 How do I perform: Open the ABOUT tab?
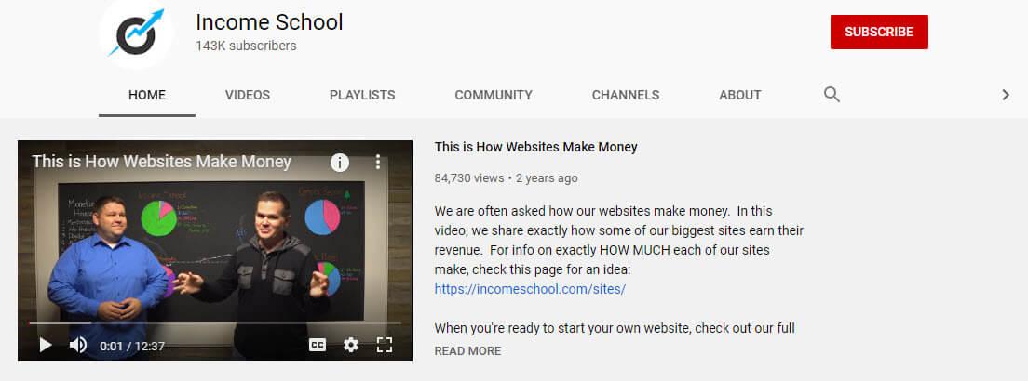[x=740, y=95]
